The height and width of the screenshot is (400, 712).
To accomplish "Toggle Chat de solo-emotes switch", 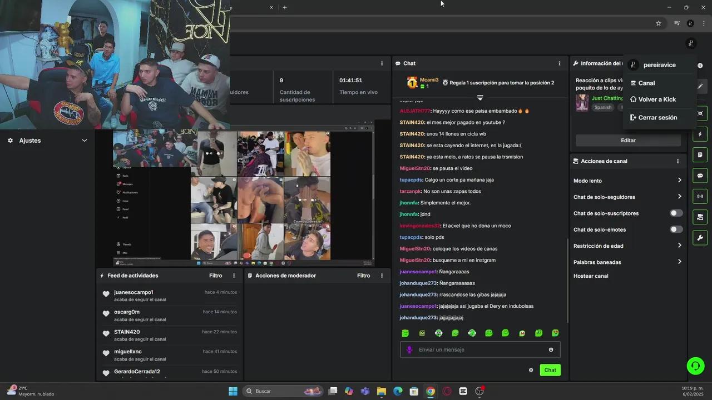I will [676, 229].
